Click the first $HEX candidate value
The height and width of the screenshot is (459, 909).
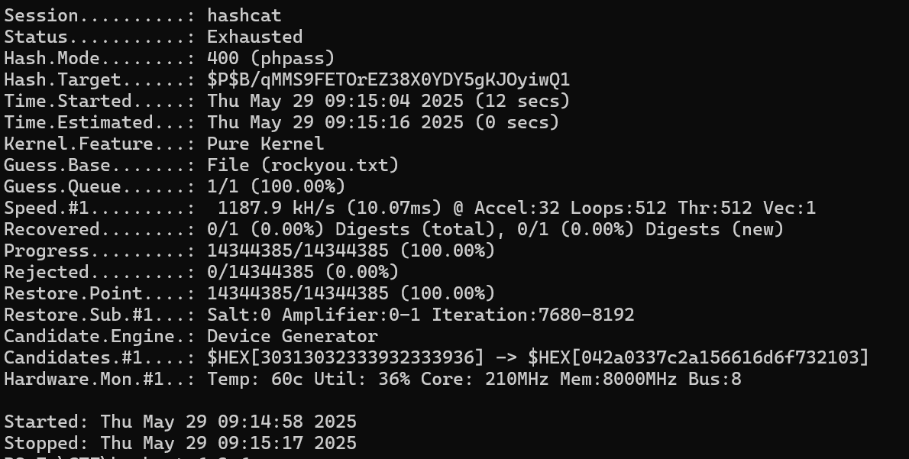[x=345, y=357]
